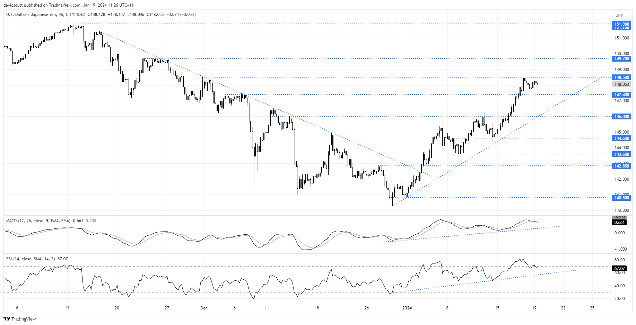Click the 140.000 price axis tick
The height and width of the screenshot is (325, 636).
(622, 210)
